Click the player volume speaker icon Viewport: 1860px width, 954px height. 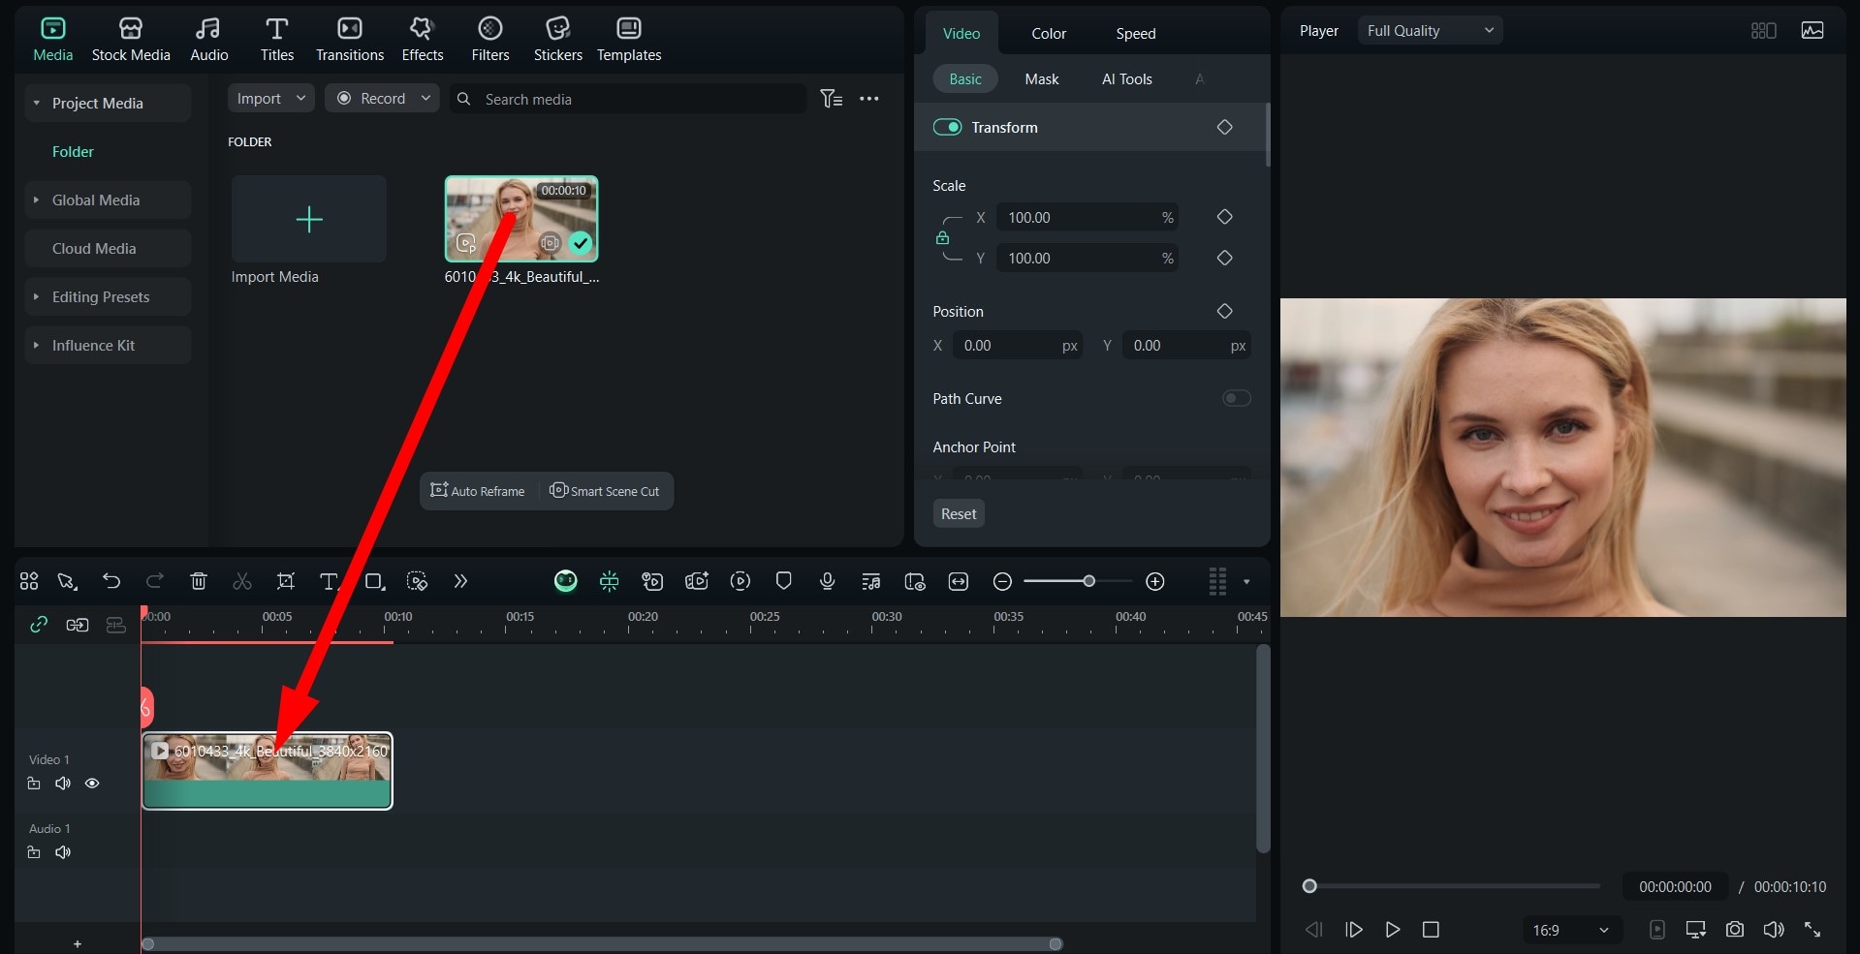(x=1774, y=930)
